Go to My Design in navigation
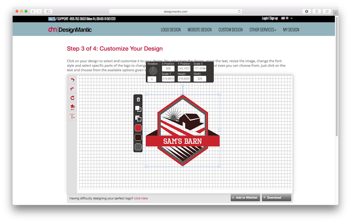 pos(291,30)
